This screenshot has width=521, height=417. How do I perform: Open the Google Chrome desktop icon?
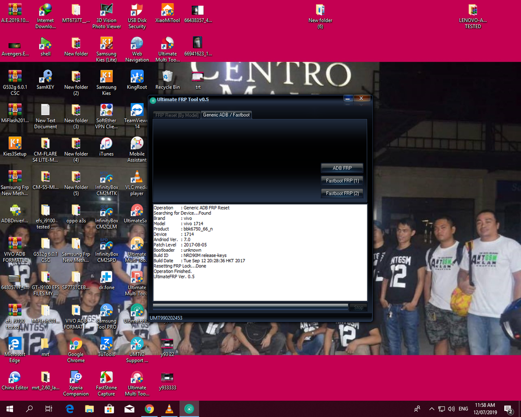76,350
